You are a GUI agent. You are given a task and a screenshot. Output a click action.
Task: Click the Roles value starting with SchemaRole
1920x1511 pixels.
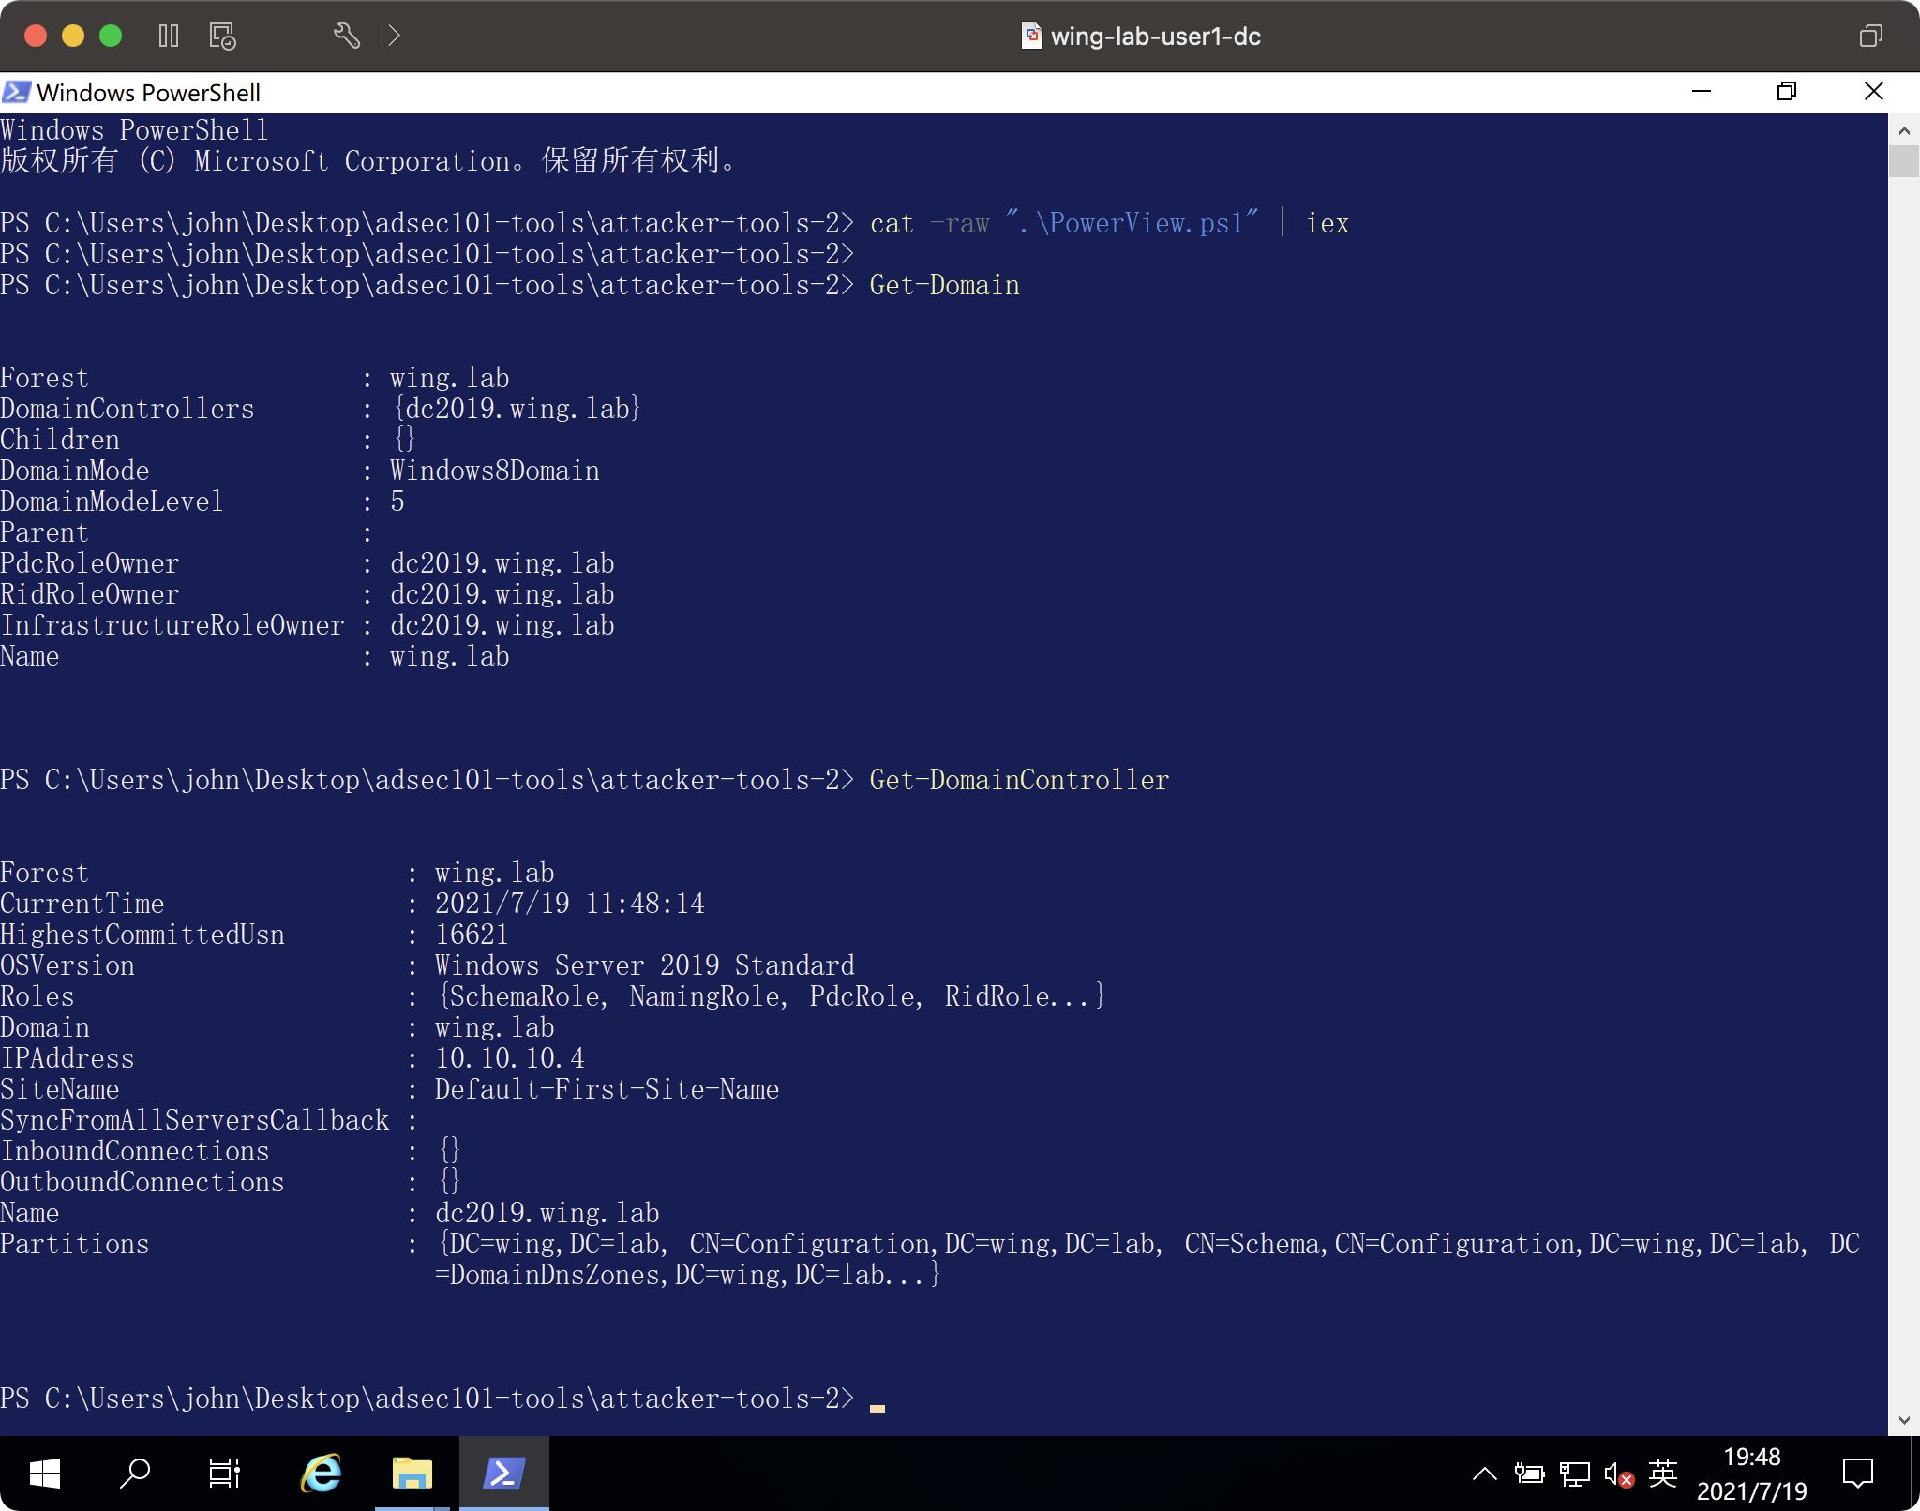tap(772, 996)
